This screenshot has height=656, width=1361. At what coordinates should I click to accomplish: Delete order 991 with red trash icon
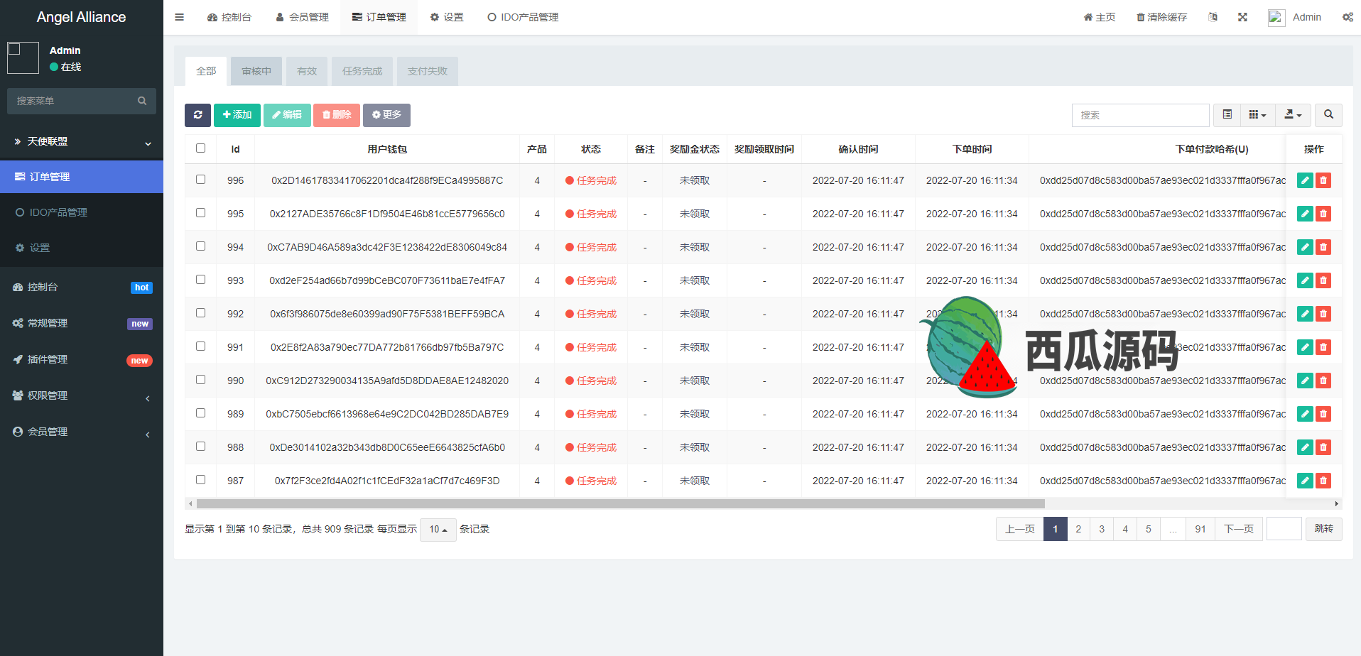click(1323, 347)
